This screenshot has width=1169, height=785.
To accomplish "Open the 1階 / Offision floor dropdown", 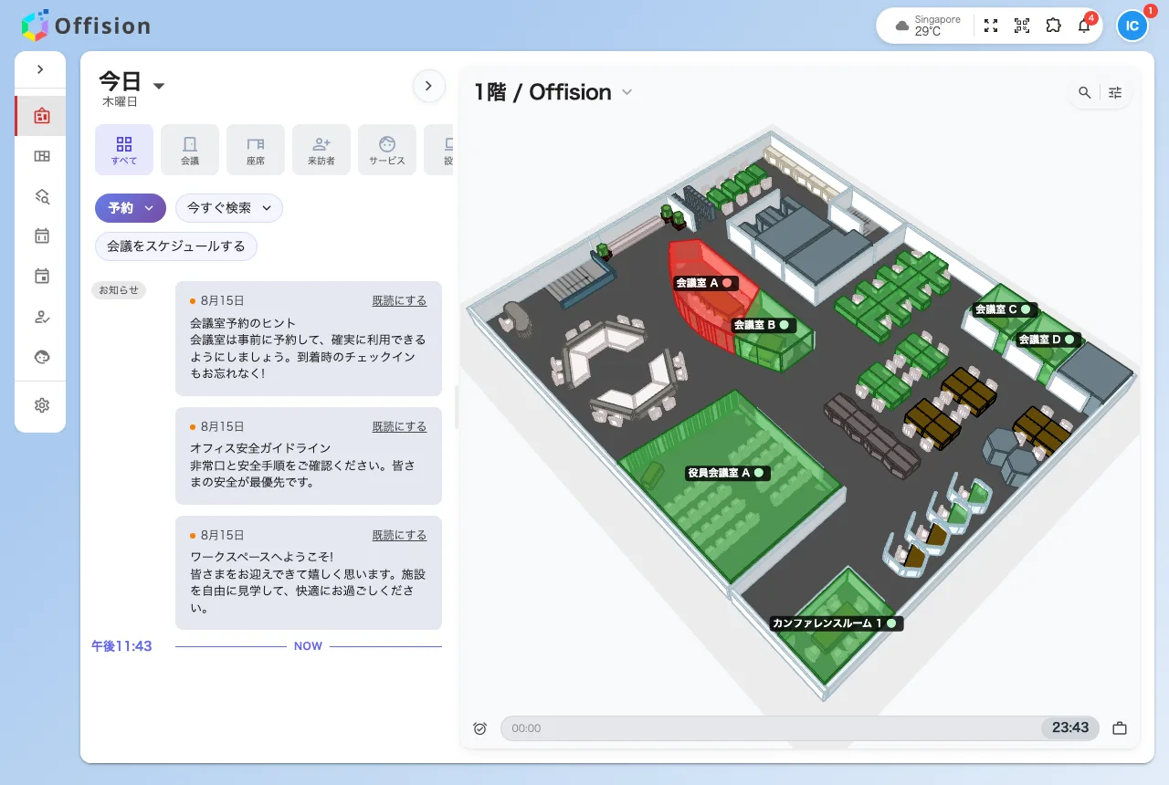I will [x=553, y=92].
